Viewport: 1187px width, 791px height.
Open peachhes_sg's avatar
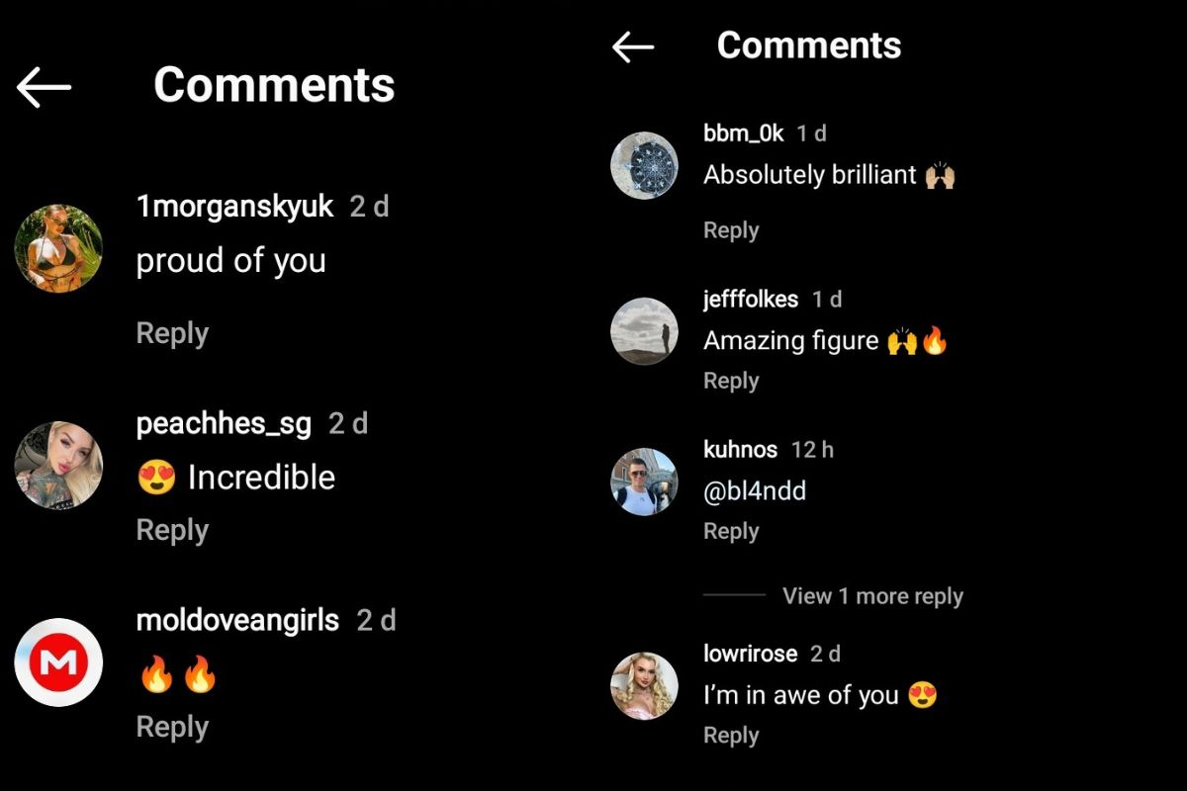(58, 466)
